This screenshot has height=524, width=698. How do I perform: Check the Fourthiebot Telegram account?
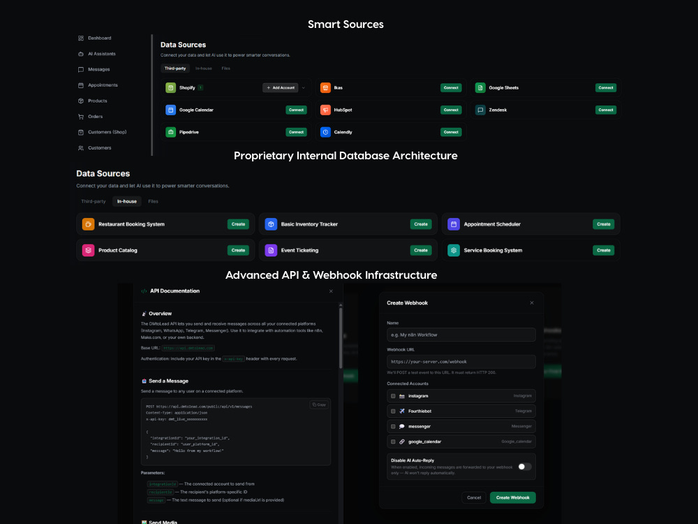click(393, 412)
